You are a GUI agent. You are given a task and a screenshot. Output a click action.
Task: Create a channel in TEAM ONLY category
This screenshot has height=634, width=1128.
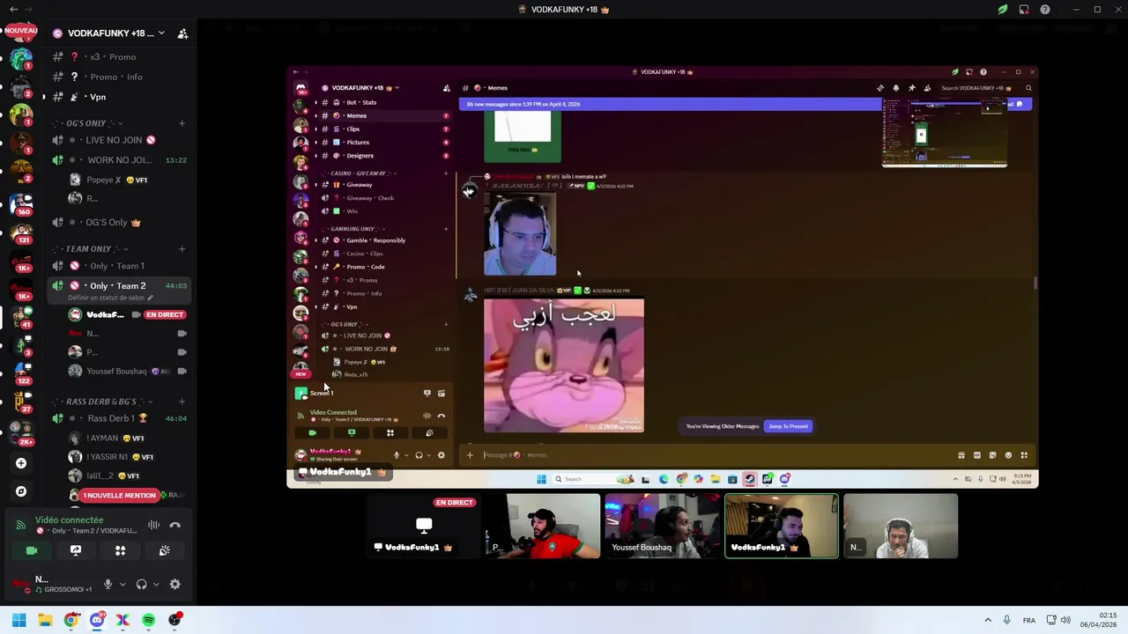[182, 249]
